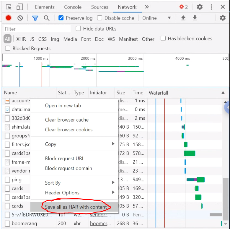Filter requests by WS

pyautogui.click(x=111, y=39)
